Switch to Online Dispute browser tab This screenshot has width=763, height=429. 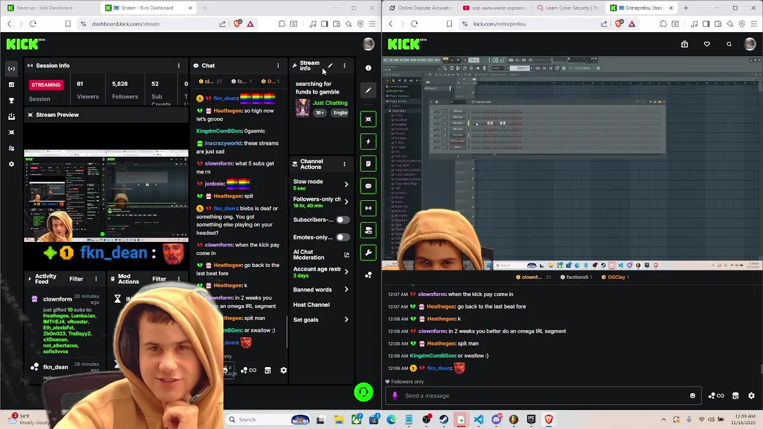[421, 8]
